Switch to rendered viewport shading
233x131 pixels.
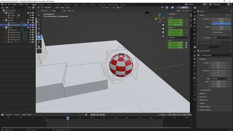188,7
